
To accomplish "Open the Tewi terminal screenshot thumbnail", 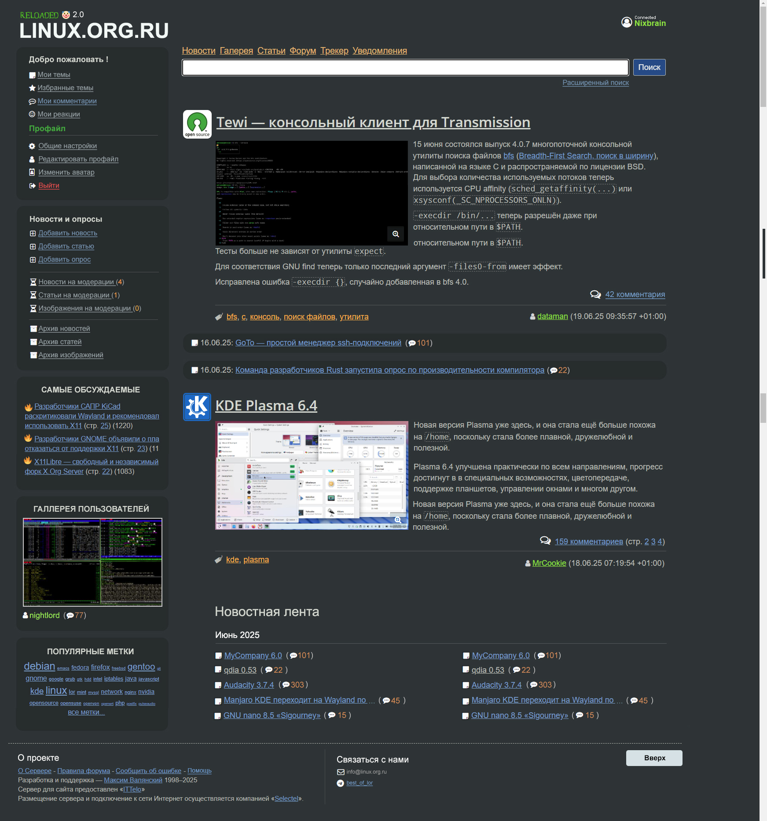I will pyautogui.click(x=312, y=193).
